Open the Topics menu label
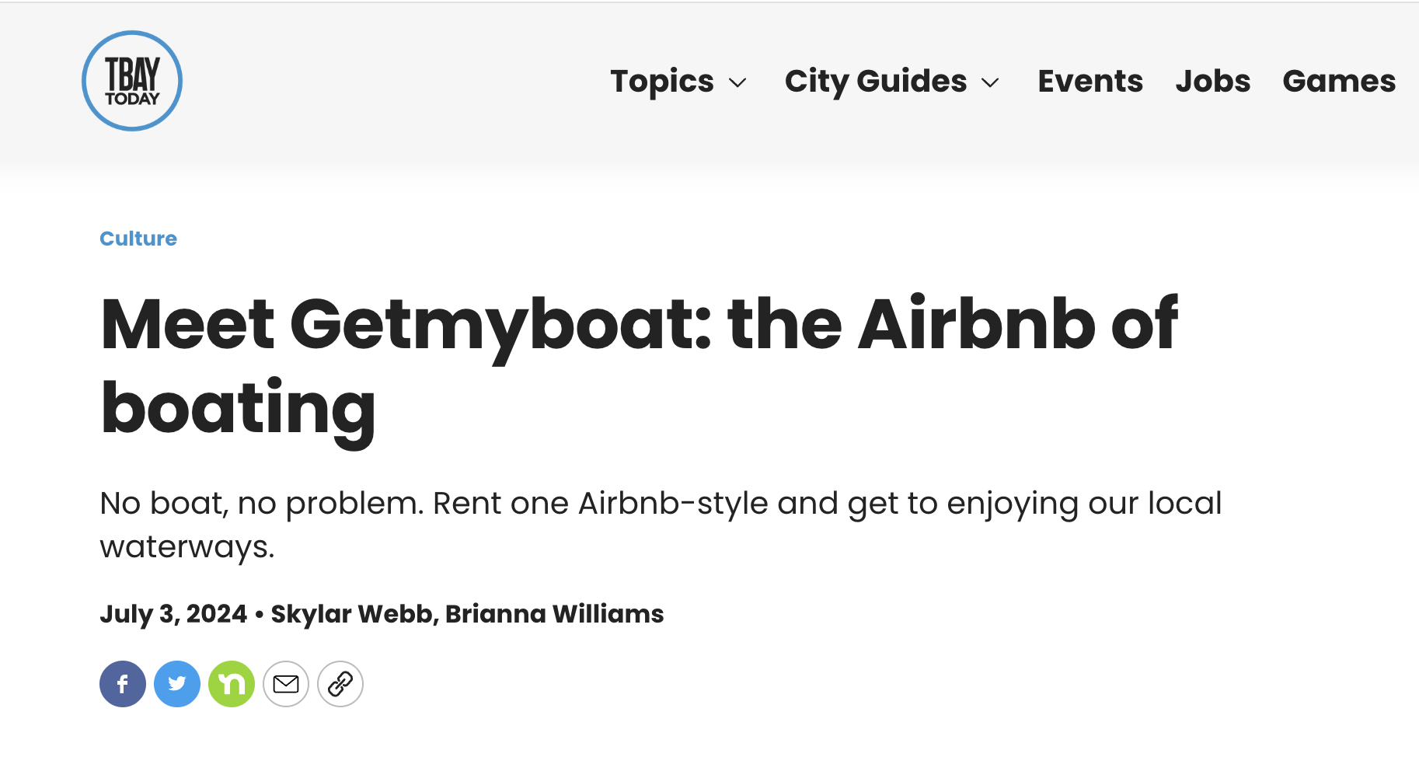The height and width of the screenshot is (771, 1419). pyautogui.click(x=662, y=81)
